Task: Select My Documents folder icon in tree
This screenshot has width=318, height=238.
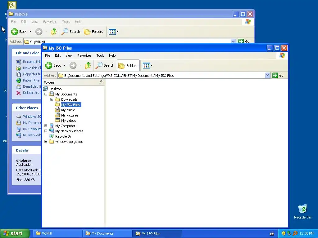Action: pyautogui.click(x=52, y=94)
